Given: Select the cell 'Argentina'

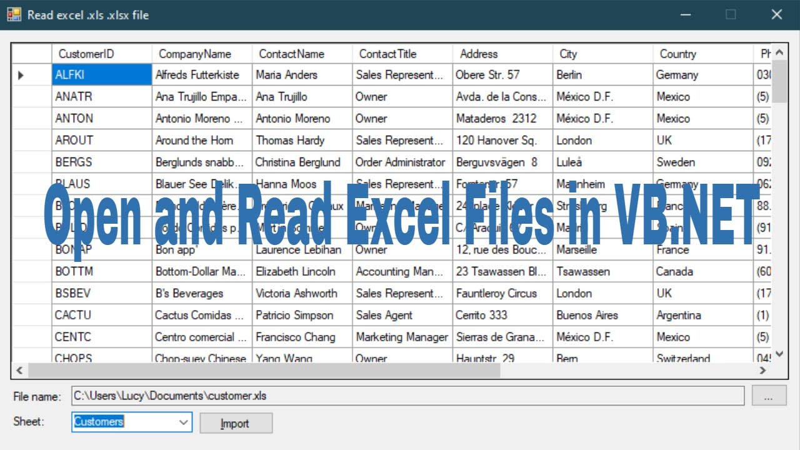Looking at the screenshot, I should 703,315.
